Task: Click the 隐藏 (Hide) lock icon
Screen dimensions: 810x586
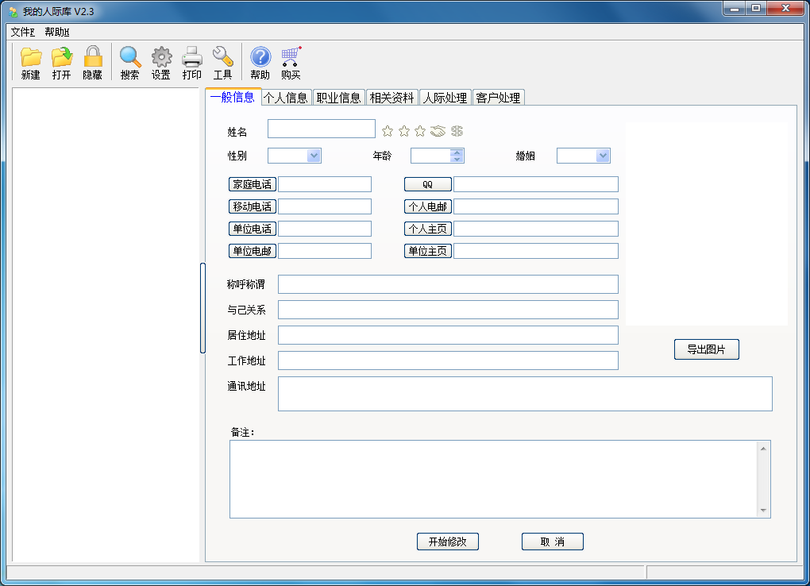Action: pos(92,63)
